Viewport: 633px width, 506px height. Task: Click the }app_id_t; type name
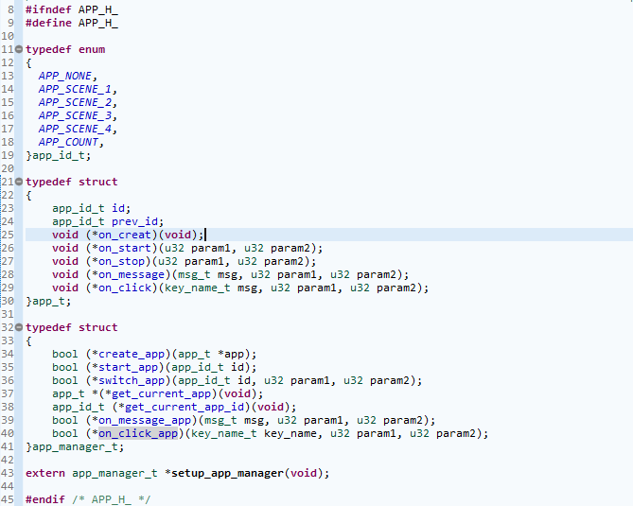pos(59,155)
